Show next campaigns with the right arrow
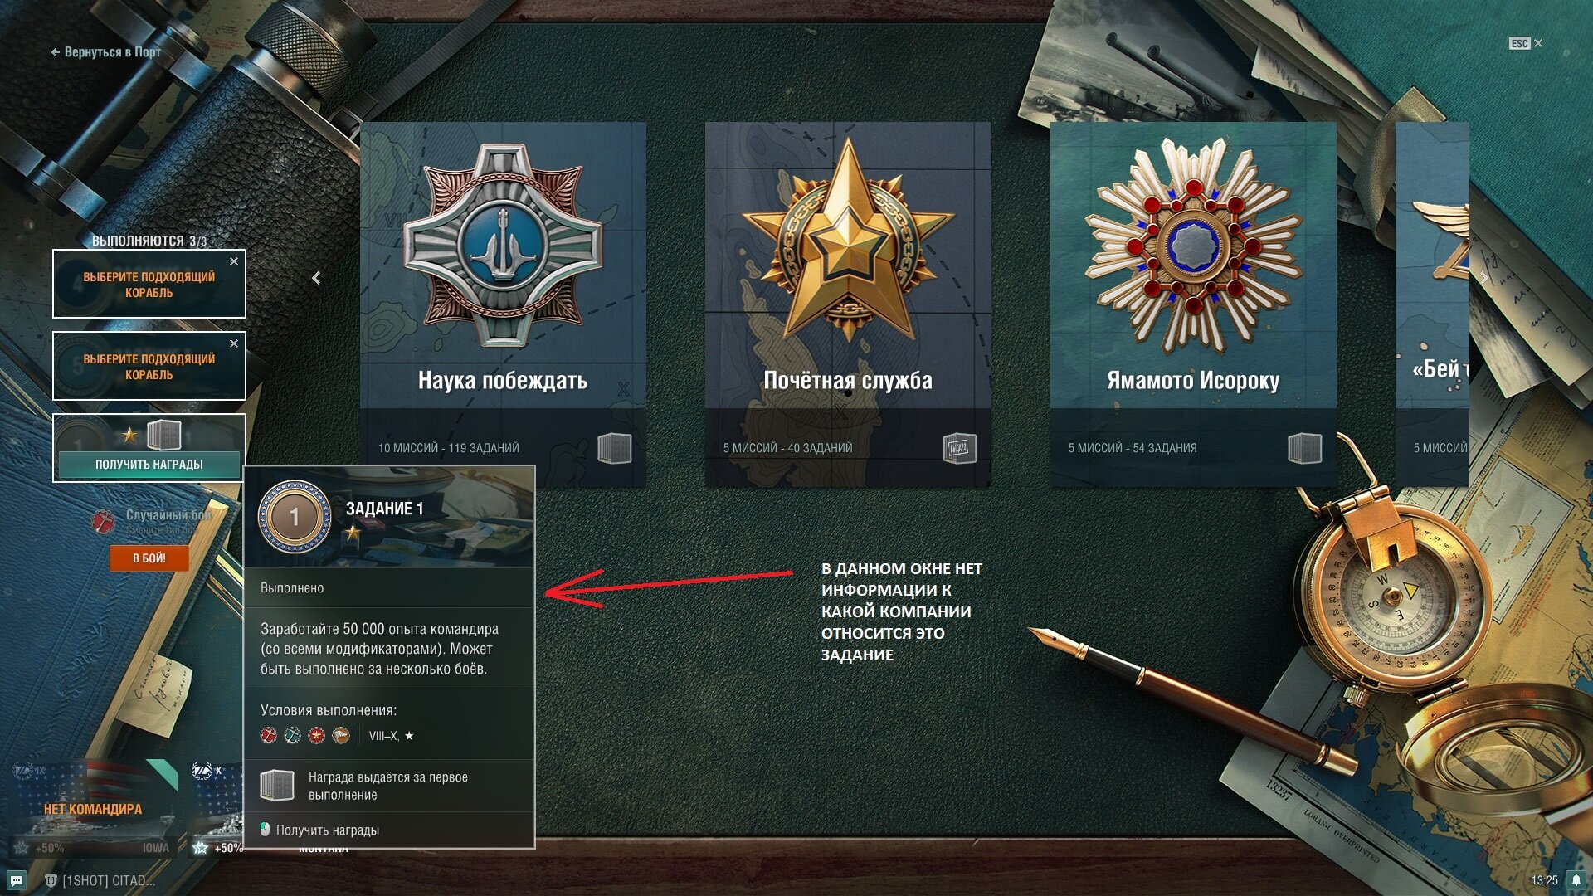The width and height of the screenshot is (1593, 896). coord(1483,278)
